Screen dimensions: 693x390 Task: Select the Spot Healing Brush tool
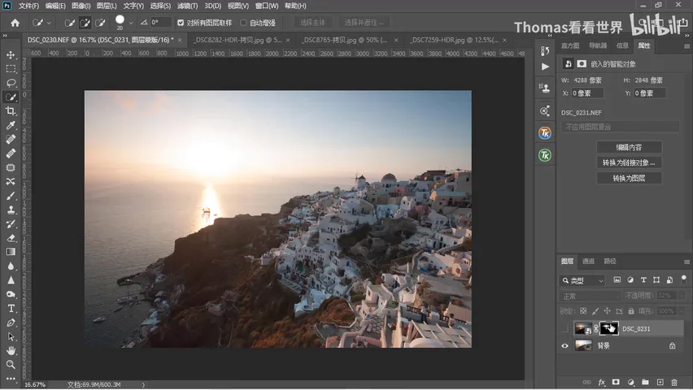(x=11, y=140)
